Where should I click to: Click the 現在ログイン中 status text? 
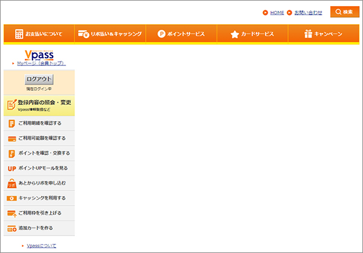(39, 89)
